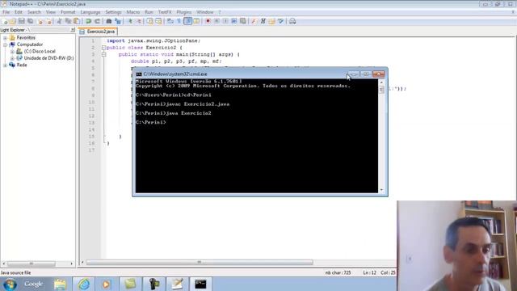Click the 'nb char : 725' status bar entry

tap(338, 273)
